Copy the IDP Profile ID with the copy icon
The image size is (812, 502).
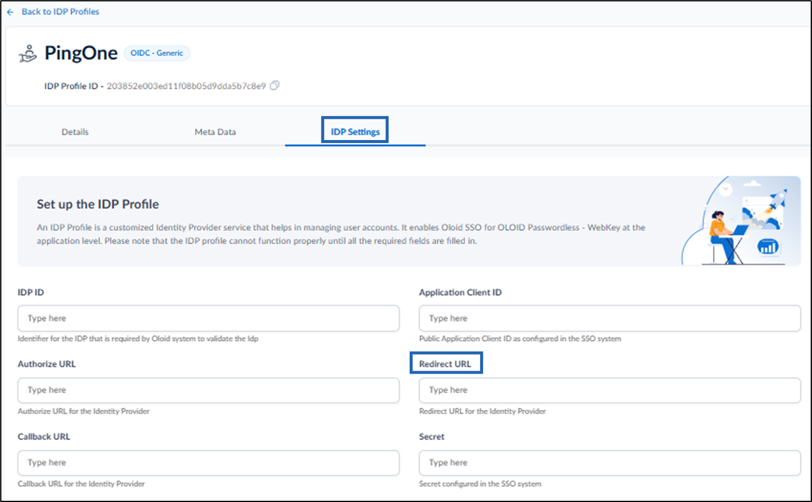pyautogui.click(x=275, y=86)
